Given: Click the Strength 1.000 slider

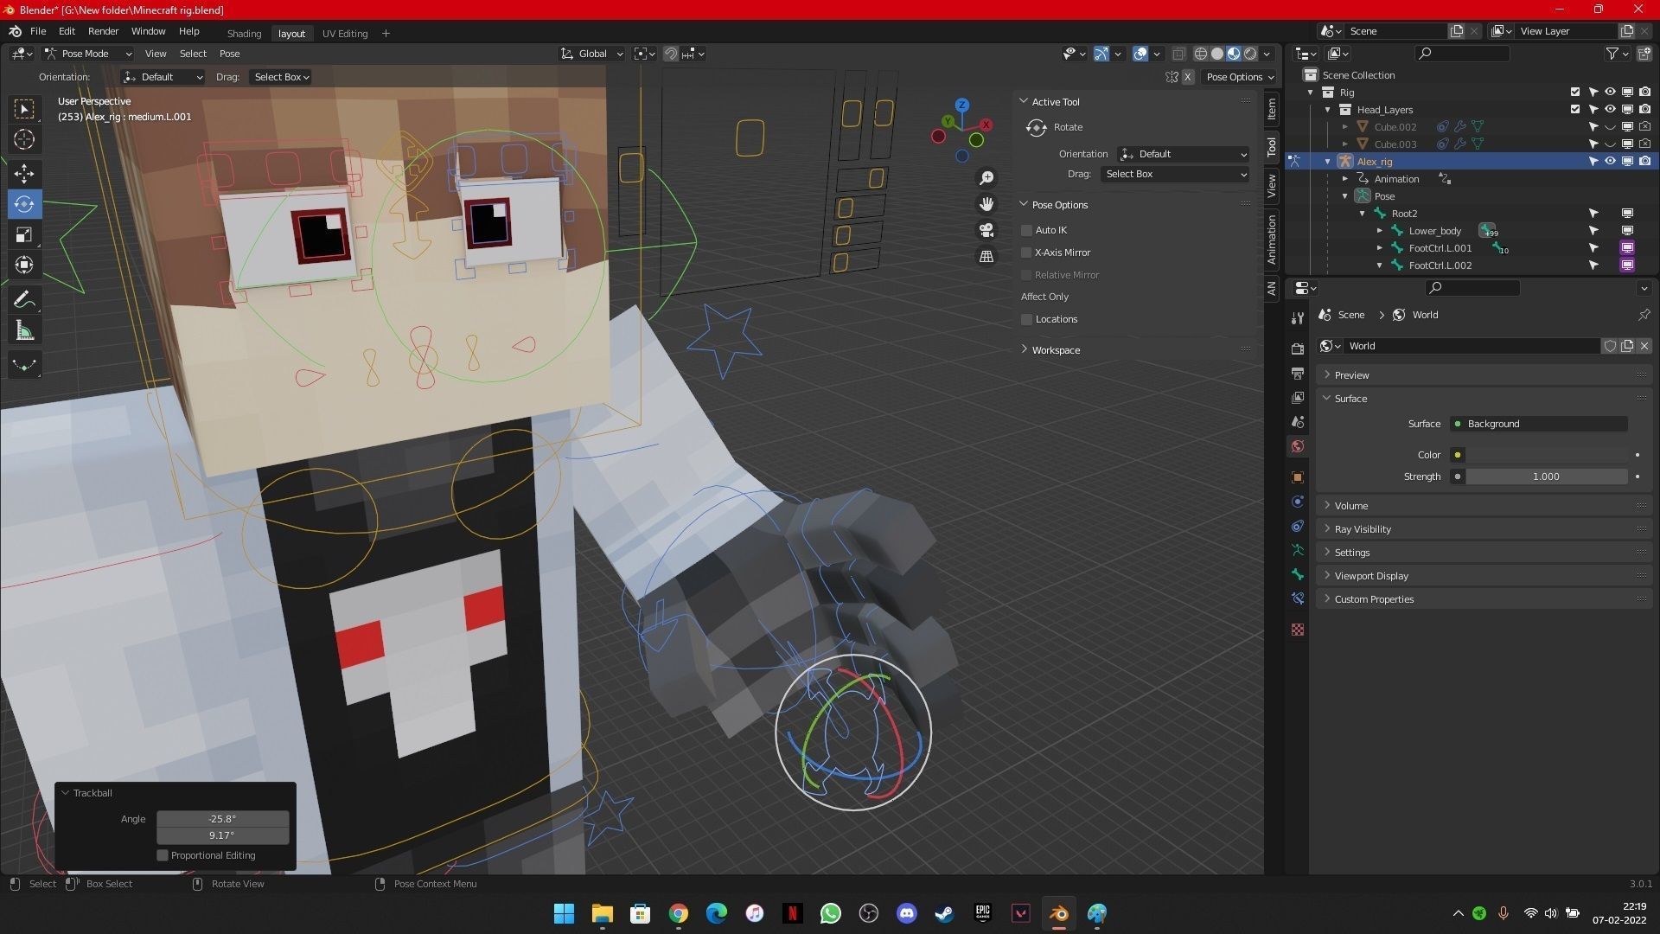Looking at the screenshot, I should click(1547, 477).
